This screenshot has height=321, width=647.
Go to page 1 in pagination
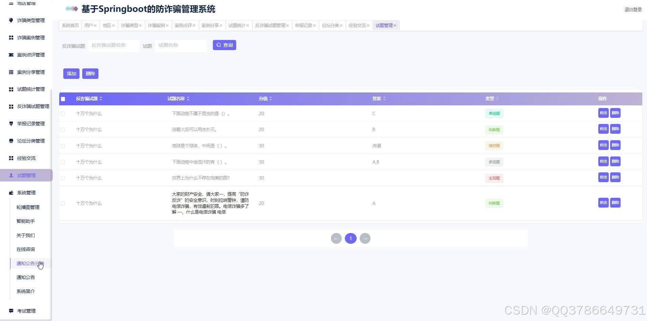(x=351, y=238)
